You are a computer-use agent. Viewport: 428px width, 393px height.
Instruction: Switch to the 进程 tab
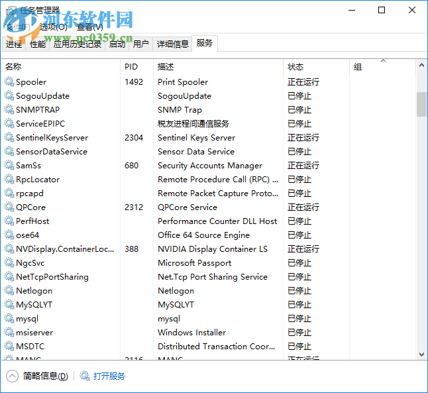click(14, 44)
